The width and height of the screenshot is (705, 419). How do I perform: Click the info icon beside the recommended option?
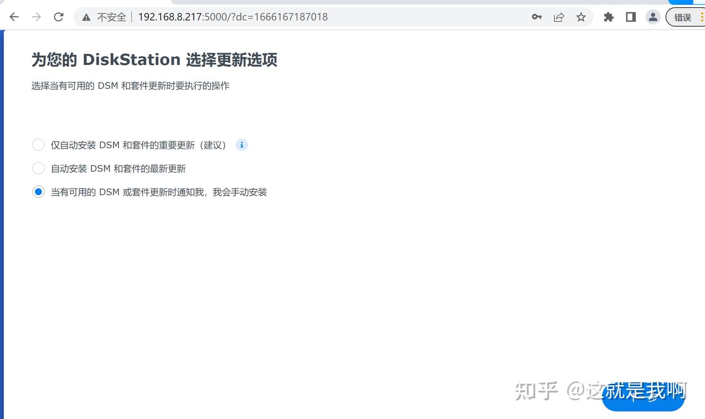click(241, 145)
